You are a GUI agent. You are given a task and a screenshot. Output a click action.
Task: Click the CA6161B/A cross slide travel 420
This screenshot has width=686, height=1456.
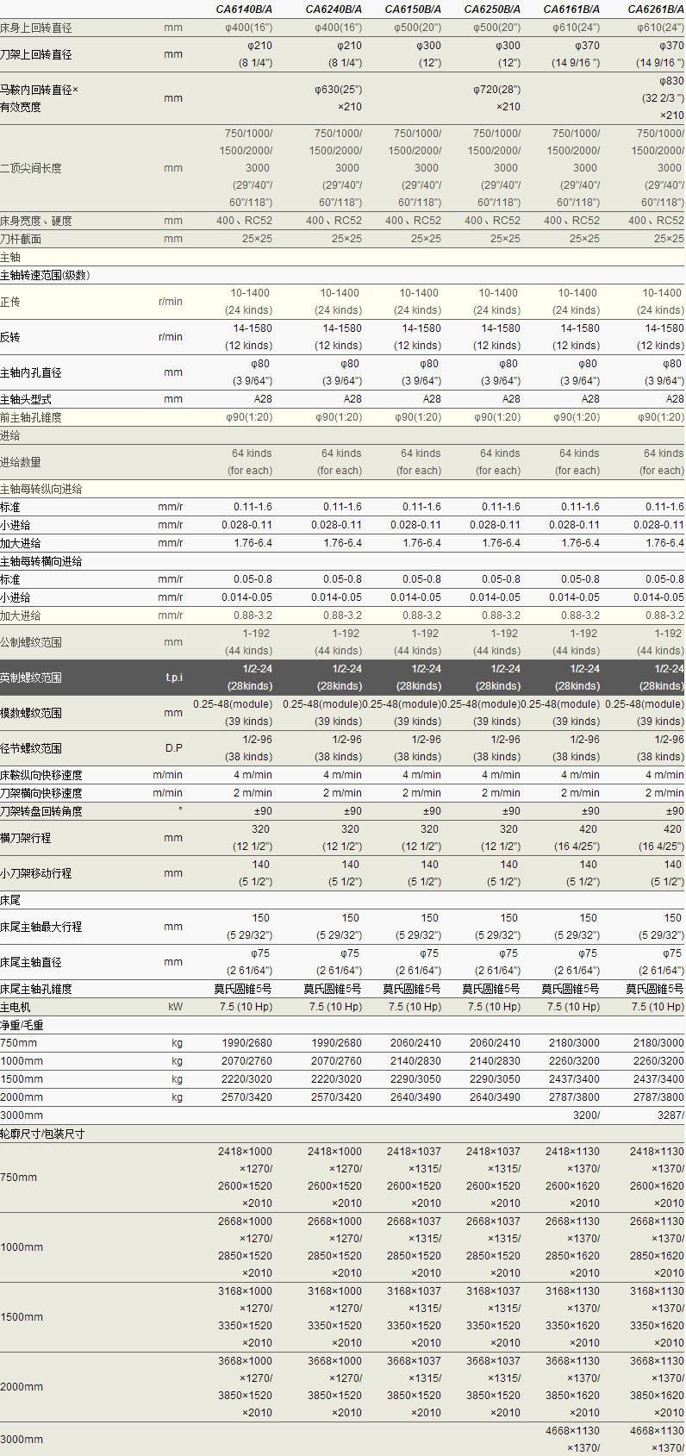click(589, 829)
